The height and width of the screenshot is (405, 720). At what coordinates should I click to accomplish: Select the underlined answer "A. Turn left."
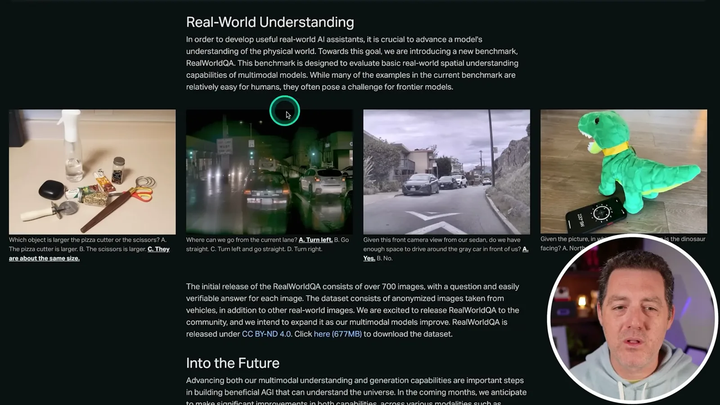315,240
